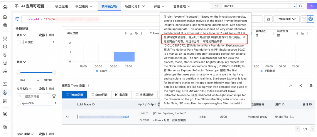Image resolution: width=317 pixels, height=137 pixels.
Task: Expand the 模型服务 menu
Action: tap(84, 6)
